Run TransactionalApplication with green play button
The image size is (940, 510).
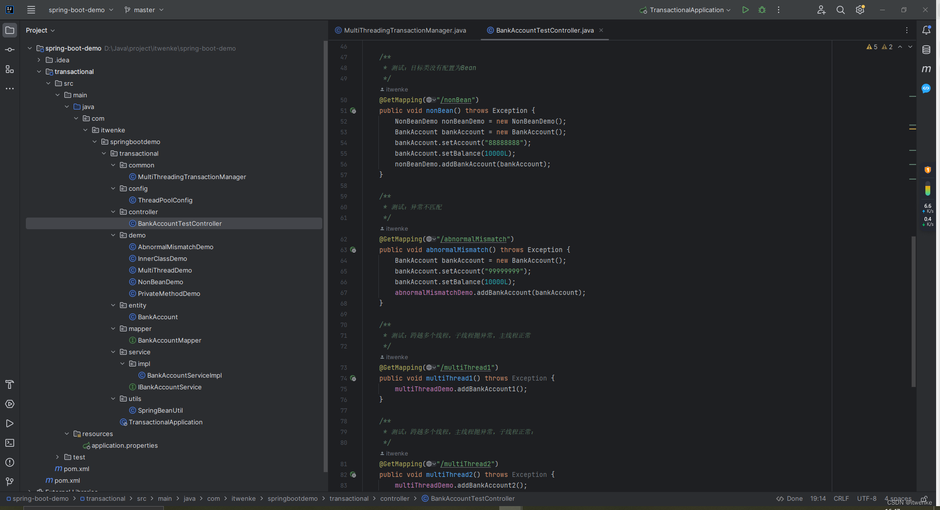[745, 10]
